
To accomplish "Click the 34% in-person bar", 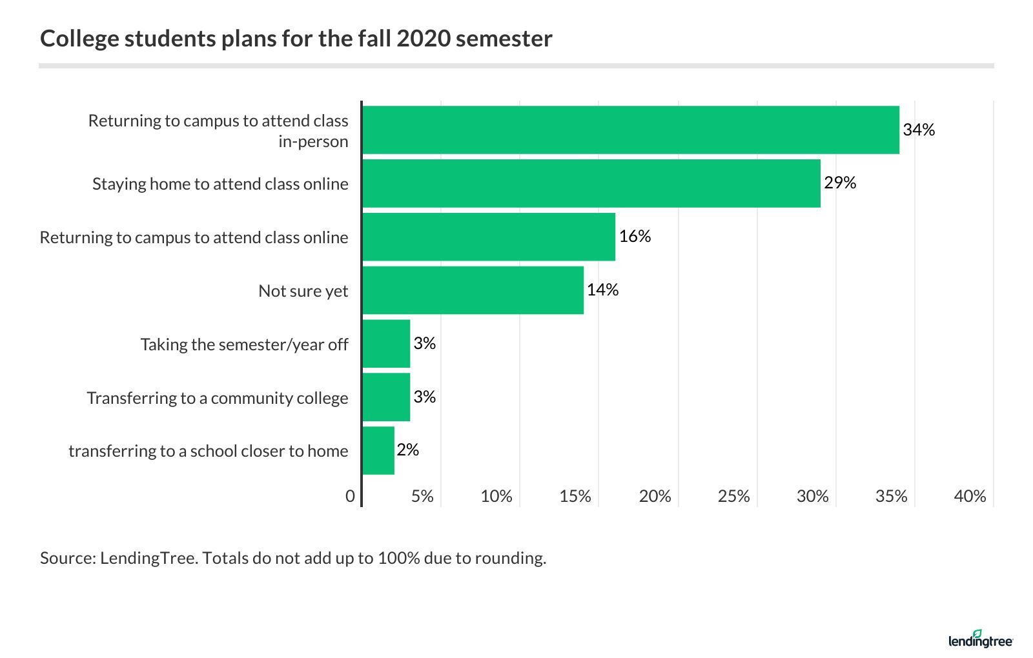I will pyautogui.click(x=630, y=130).
